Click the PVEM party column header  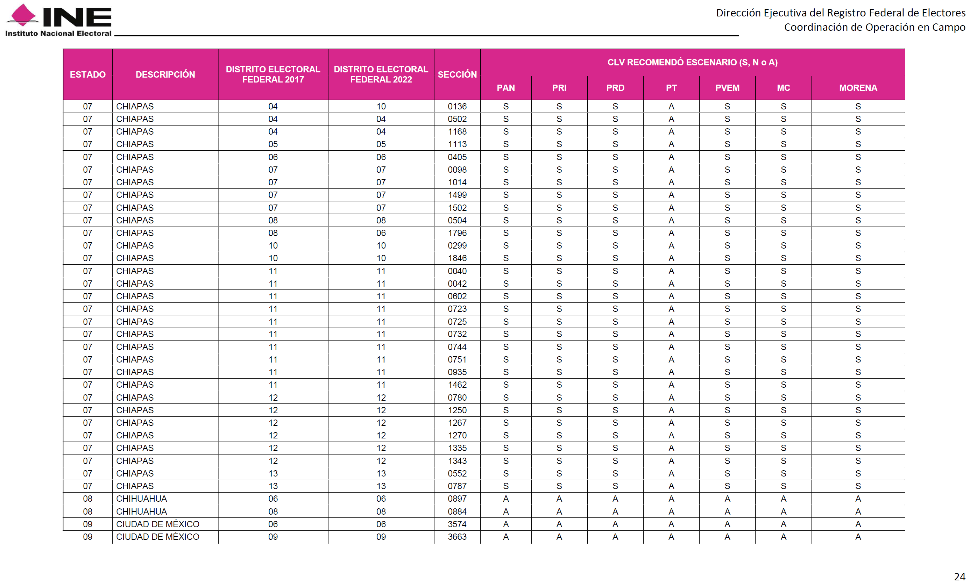pyautogui.click(x=727, y=88)
